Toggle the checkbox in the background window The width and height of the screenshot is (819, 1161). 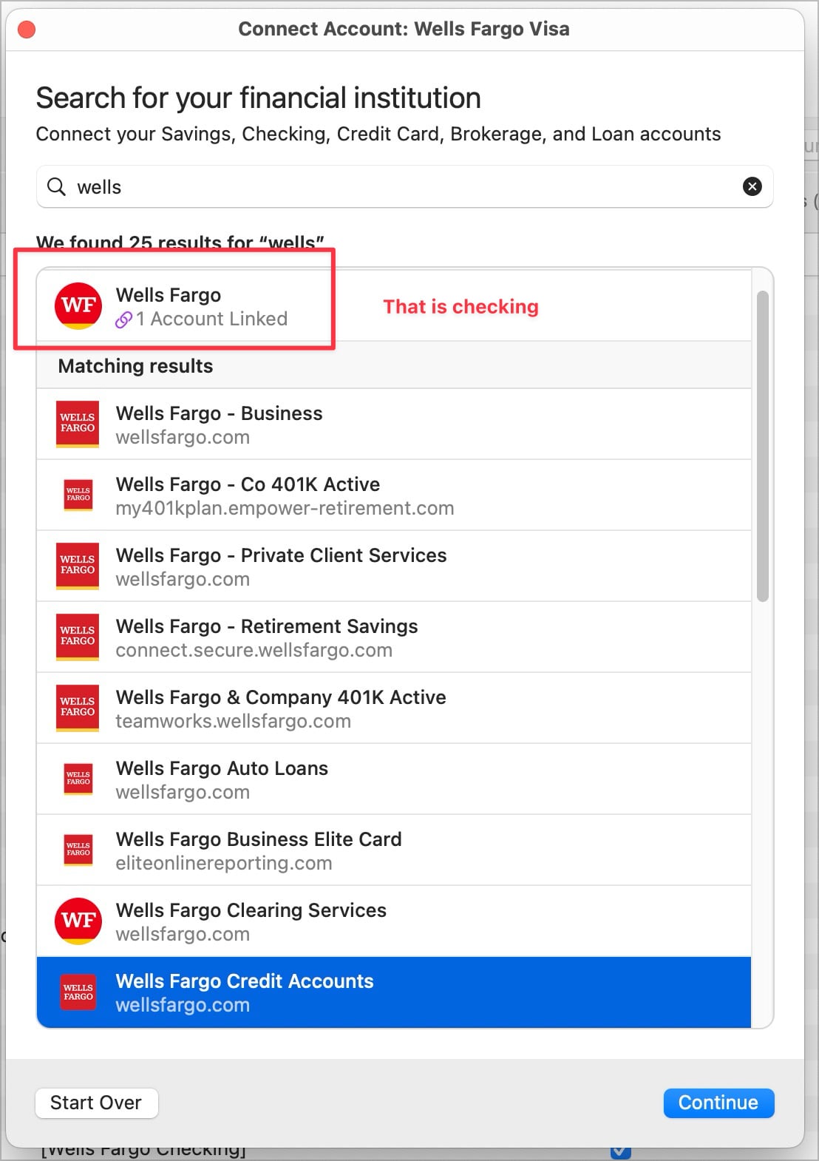(x=621, y=1152)
